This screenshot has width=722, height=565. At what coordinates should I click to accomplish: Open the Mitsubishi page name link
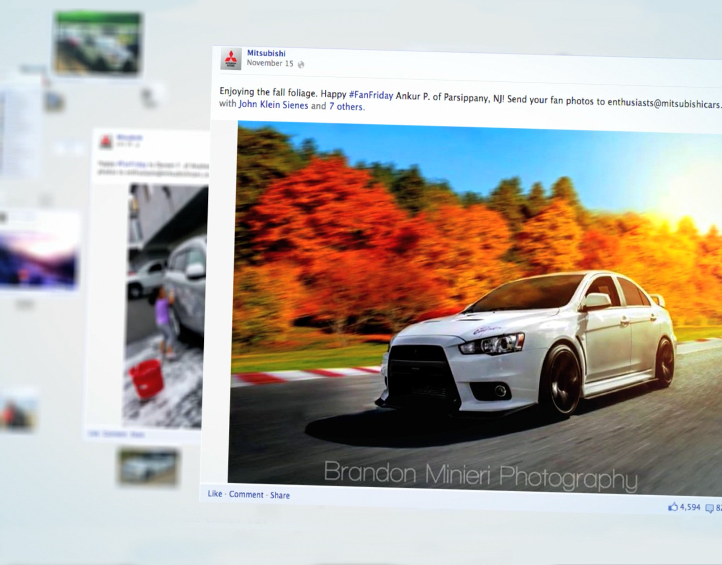266,53
